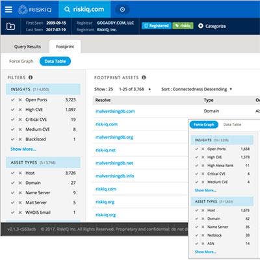Open the Sort Connectedness Descending dropdown
This screenshot has height=260, width=260.
[x=196, y=89]
